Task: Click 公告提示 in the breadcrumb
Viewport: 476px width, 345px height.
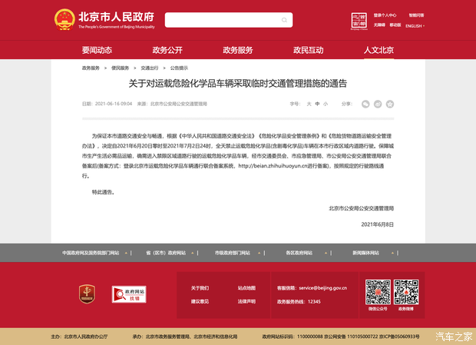Action: point(179,68)
